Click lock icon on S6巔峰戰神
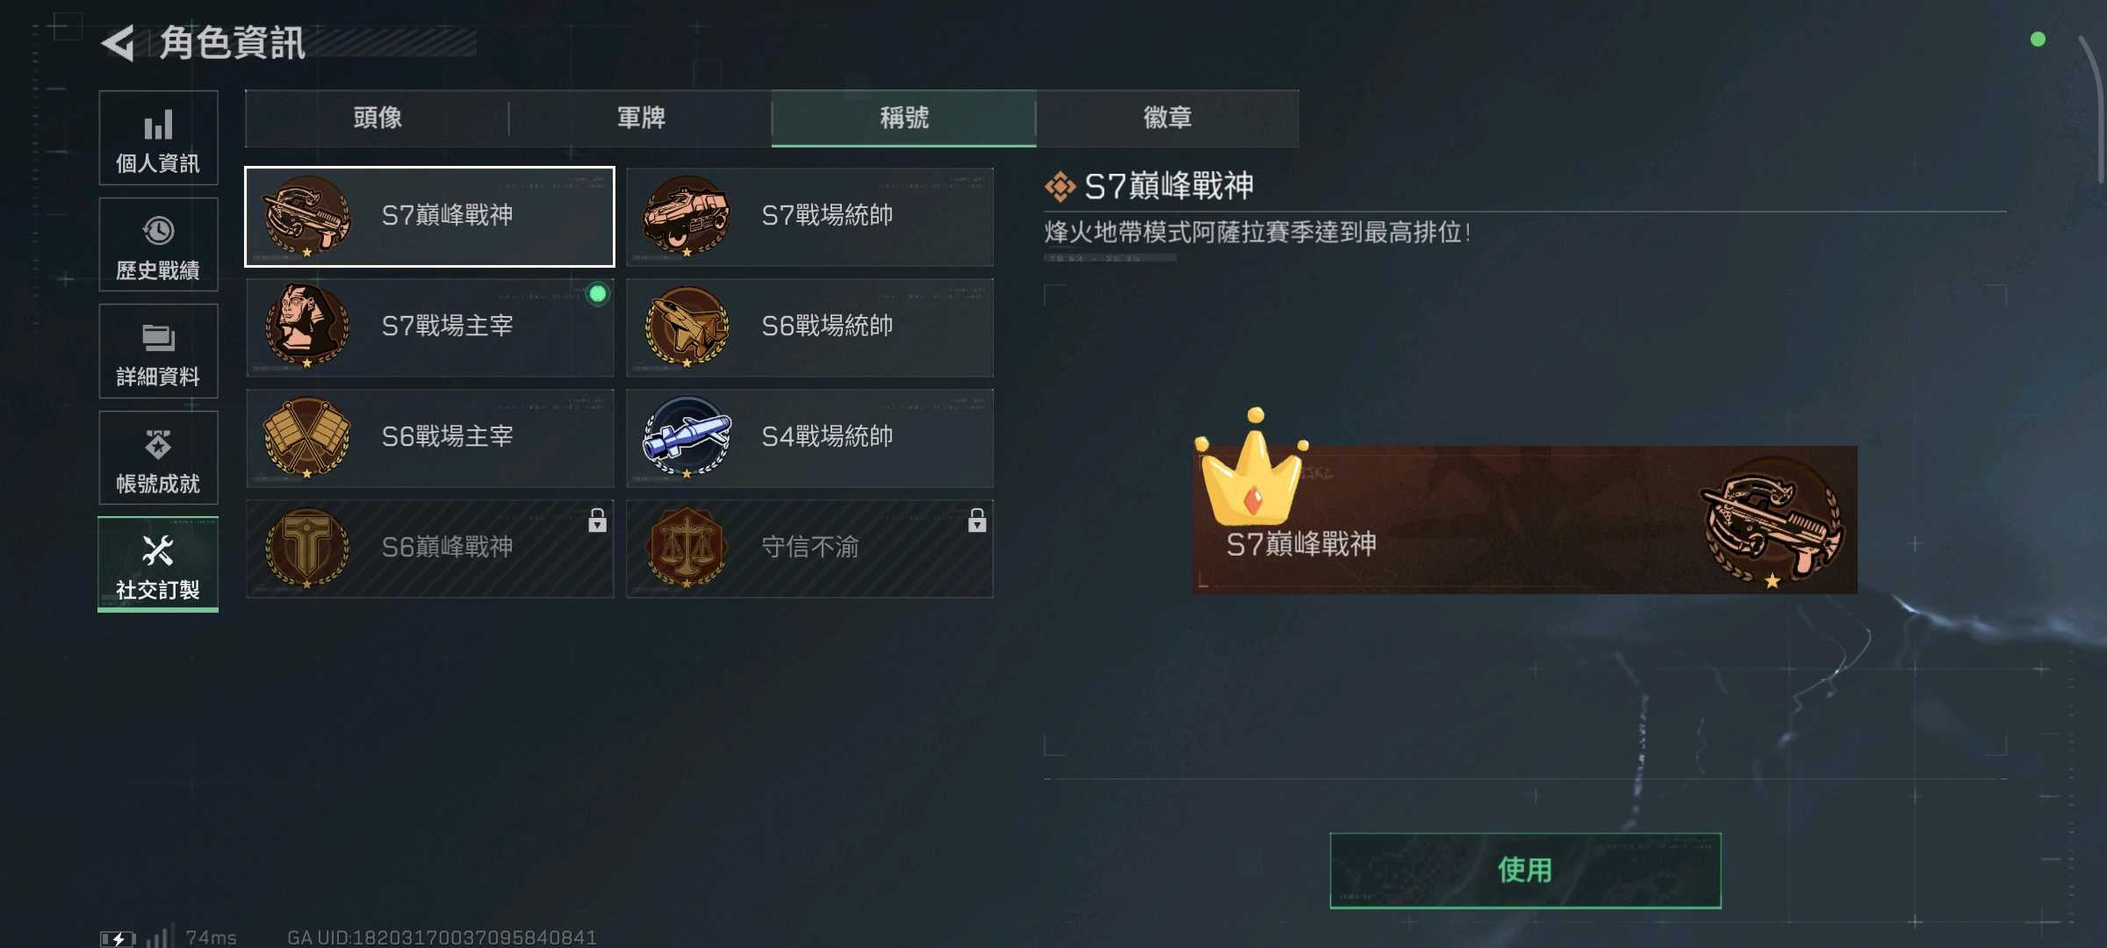2107x948 pixels. [597, 521]
